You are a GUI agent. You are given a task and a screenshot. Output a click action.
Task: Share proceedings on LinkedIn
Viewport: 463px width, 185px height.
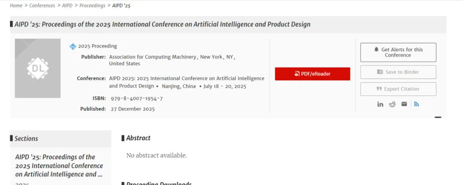click(380, 104)
